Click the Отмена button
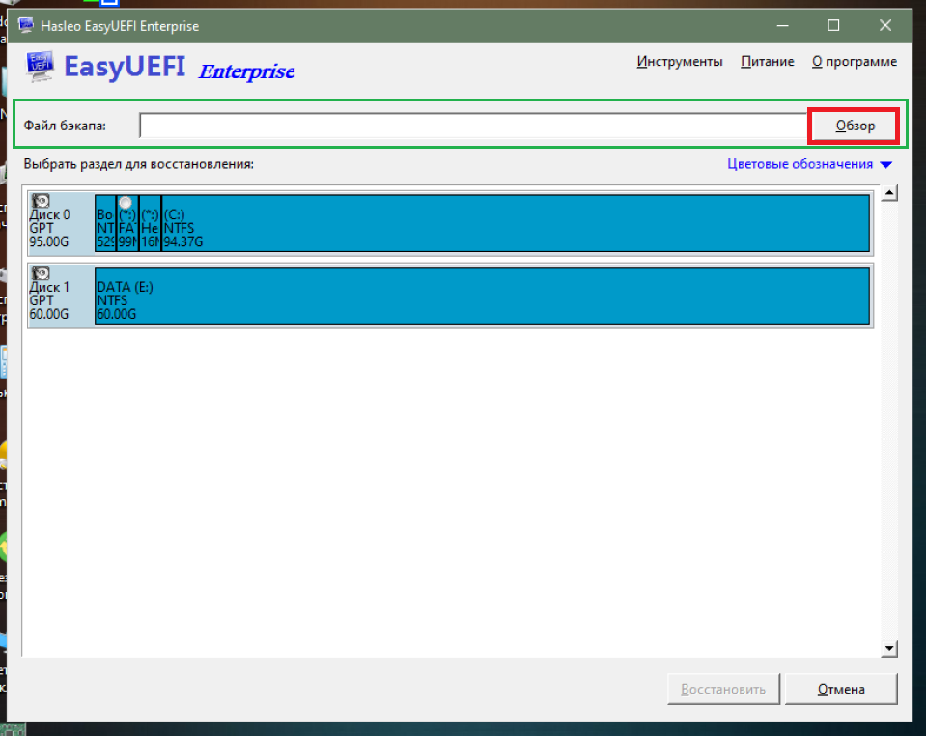 click(841, 689)
